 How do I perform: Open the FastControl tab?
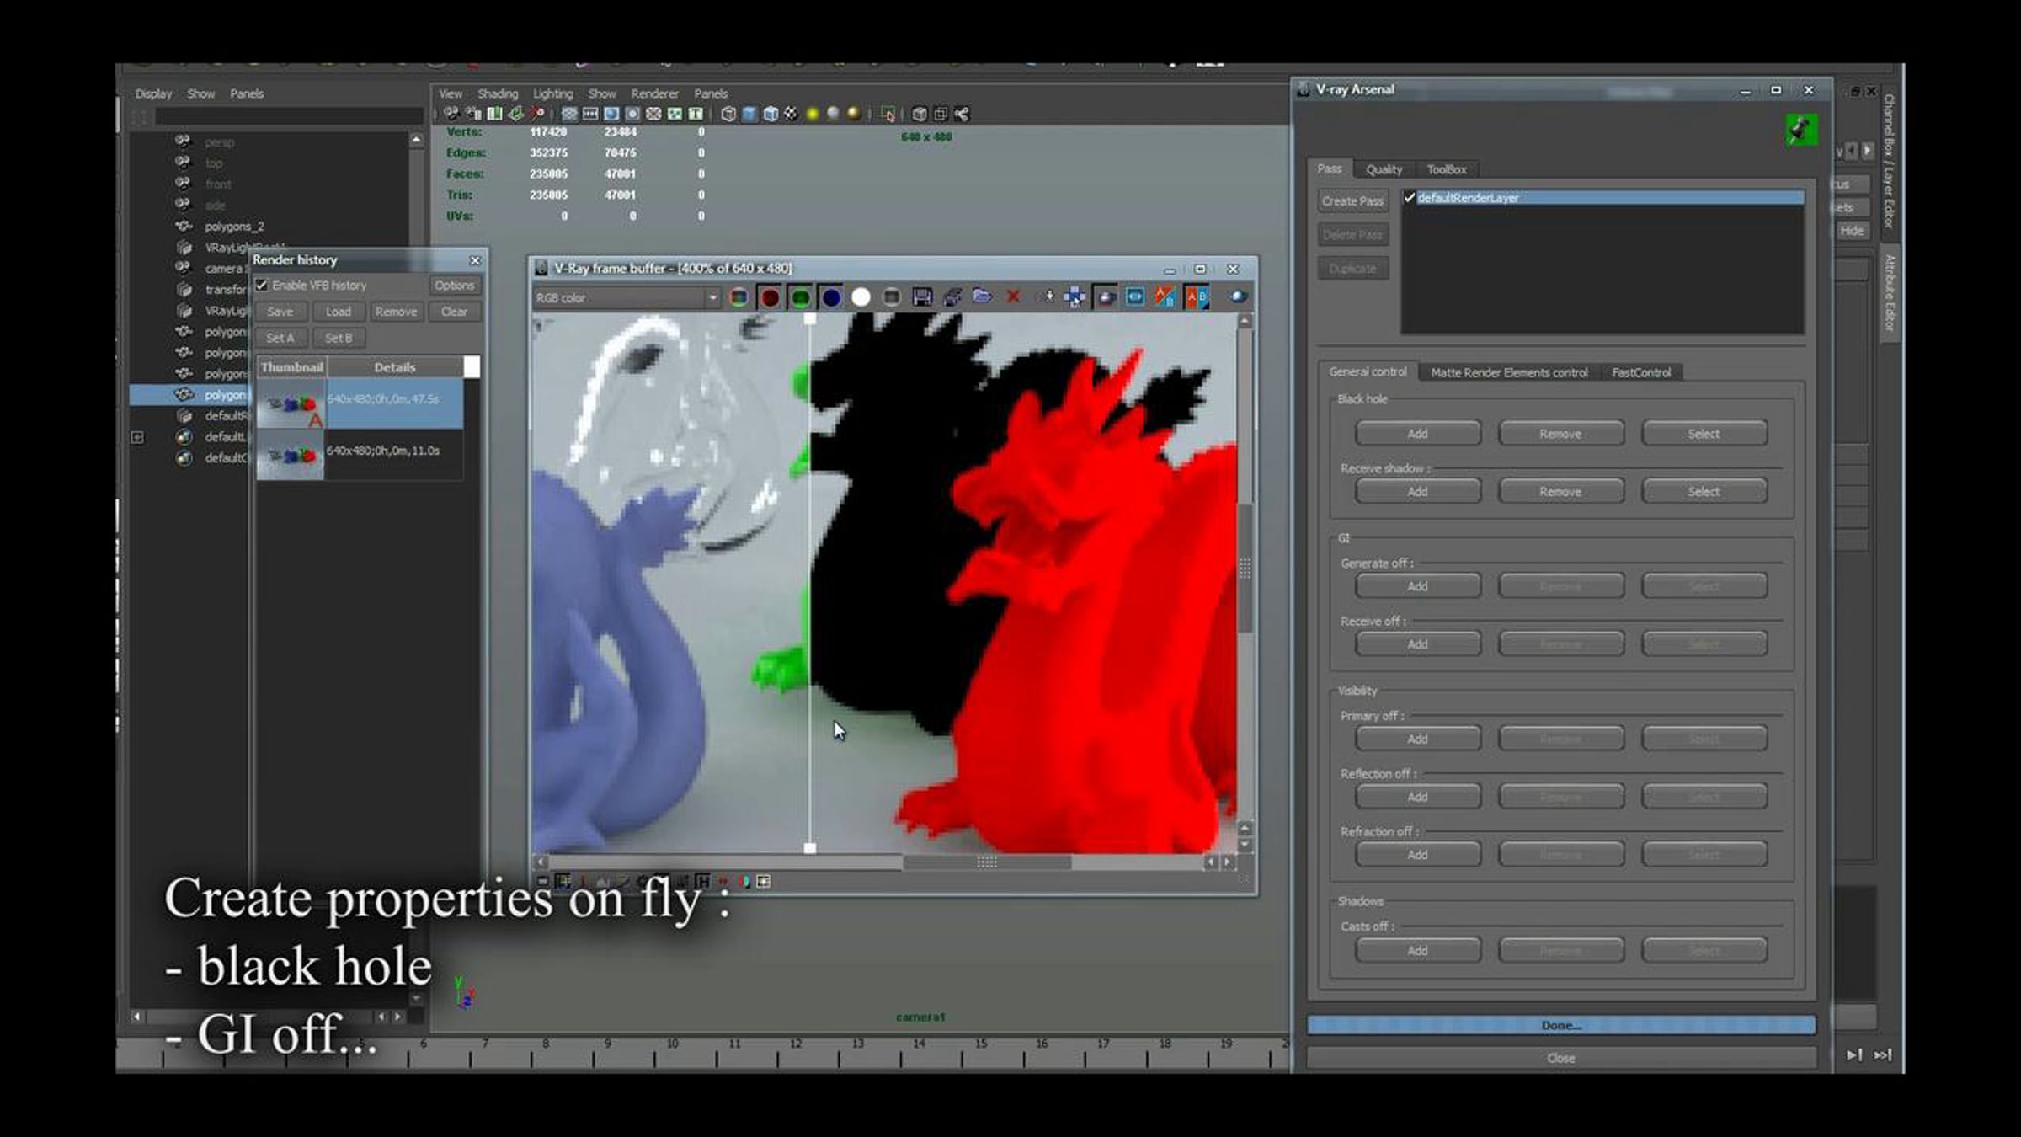(x=1641, y=372)
